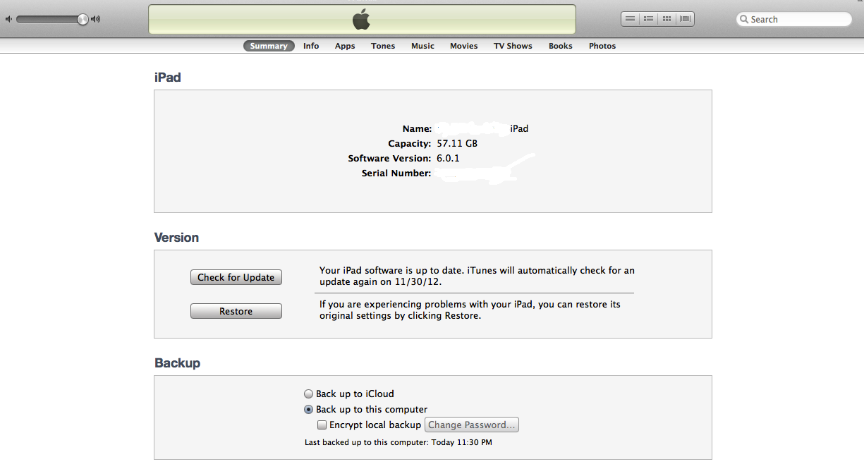864x469 pixels.
Task: Click the Backup section heading
Action: (177, 363)
